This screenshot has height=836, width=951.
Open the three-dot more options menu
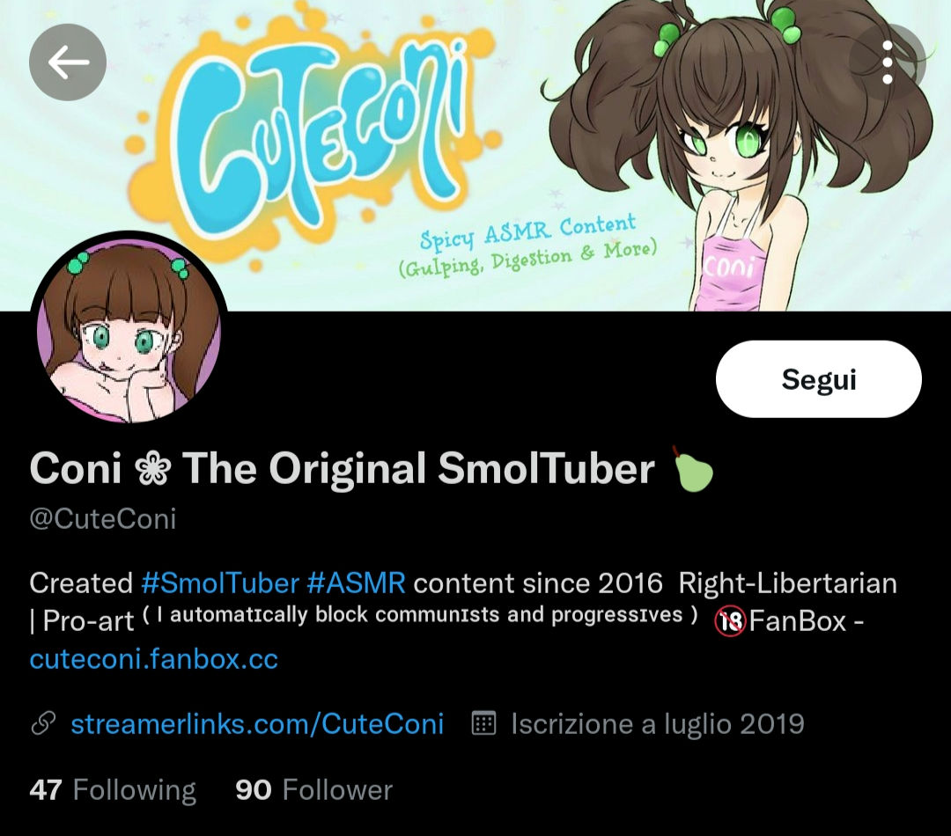887,62
